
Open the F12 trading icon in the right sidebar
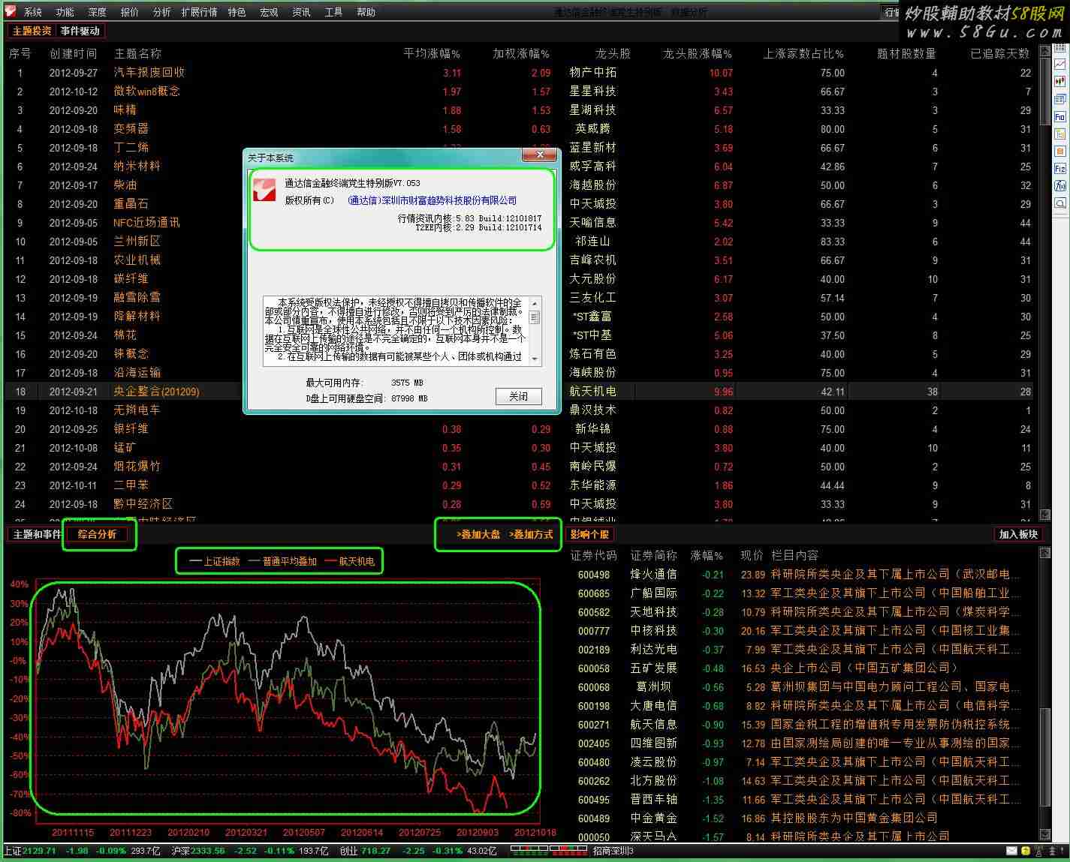(1059, 168)
